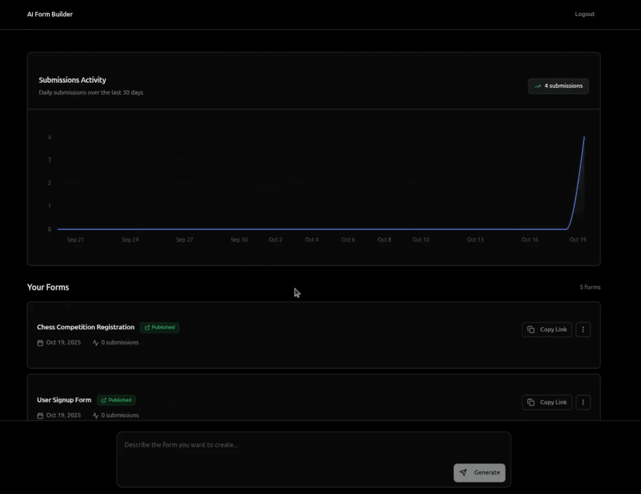Click the external-link icon on User Signup's Published badge
The height and width of the screenshot is (494, 641).
coord(103,400)
